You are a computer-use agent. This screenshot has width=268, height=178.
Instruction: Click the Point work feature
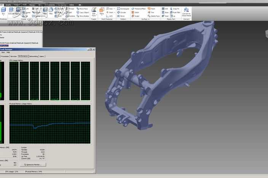pyautogui.click(x=110, y=13)
